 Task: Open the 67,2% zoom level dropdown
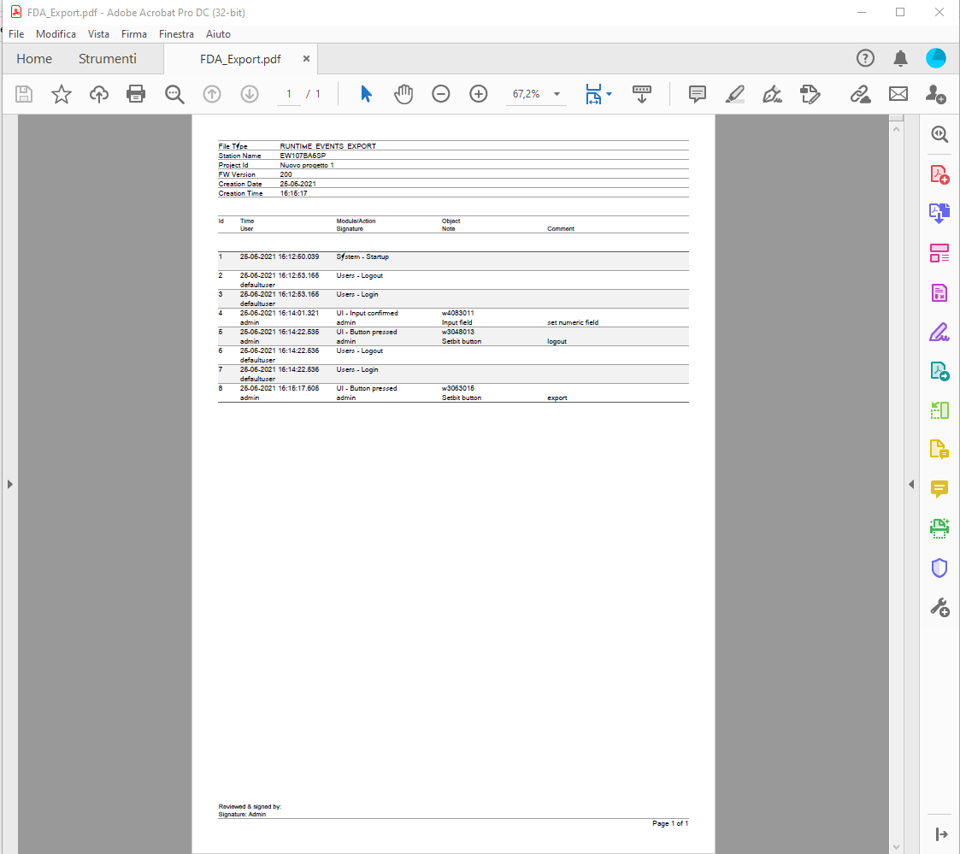point(557,94)
